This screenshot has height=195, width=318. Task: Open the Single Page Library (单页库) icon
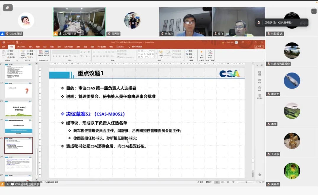coord(47,52)
